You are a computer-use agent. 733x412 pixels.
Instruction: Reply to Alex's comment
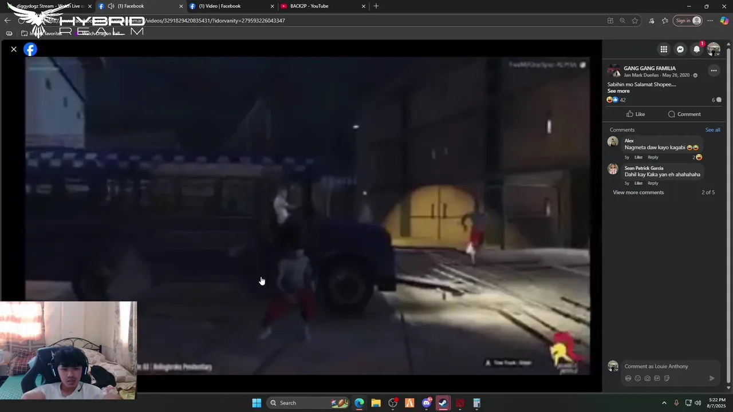(x=653, y=157)
